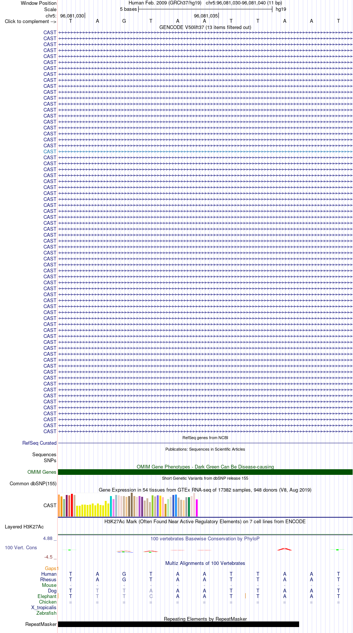The width and height of the screenshot is (353, 633).
Task: Select the 'Dog' alignment row label
Action: pyautogui.click(x=52, y=591)
